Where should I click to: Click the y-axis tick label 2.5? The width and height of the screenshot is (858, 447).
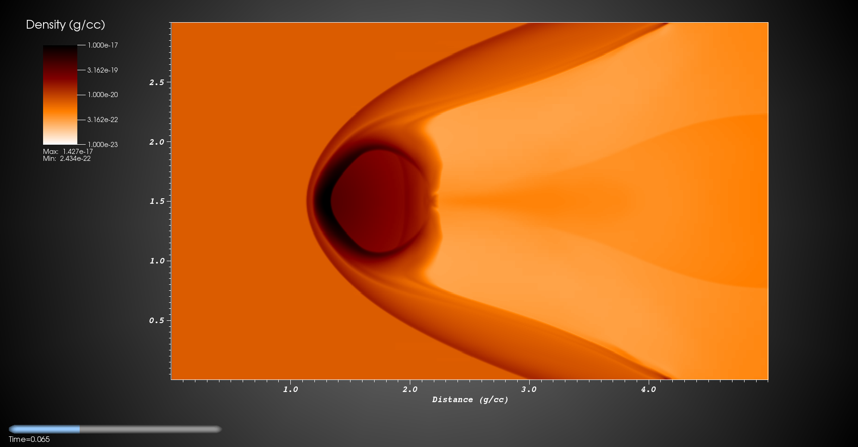(x=157, y=82)
